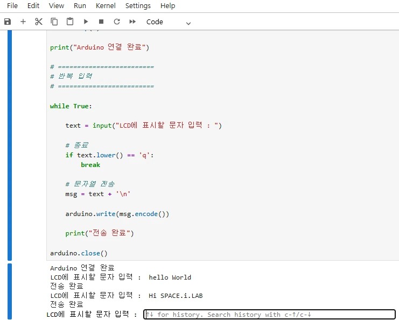The width and height of the screenshot is (399, 320).
Task: Insert a new cell with plus icon
Action: click(x=23, y=22)
